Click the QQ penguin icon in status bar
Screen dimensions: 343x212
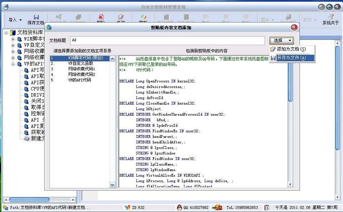coord(179,207)
